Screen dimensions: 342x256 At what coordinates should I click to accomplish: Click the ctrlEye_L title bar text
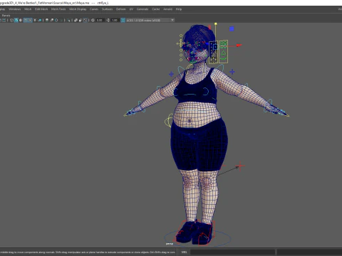tap(103, 3)
